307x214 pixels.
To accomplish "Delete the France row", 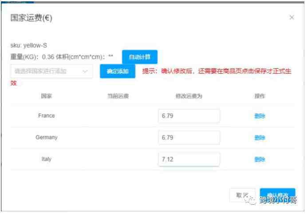I will pyautogui.click(x=260, y=116).
